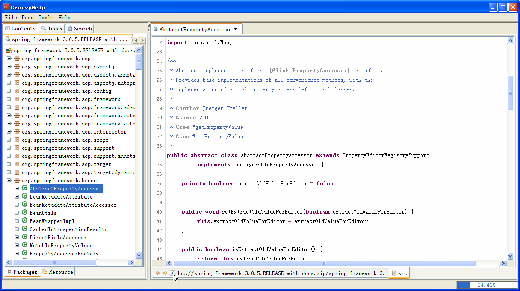
Task: Click the right tab-scroll arrow in Contents panel
Action: [x=143, y=40]
